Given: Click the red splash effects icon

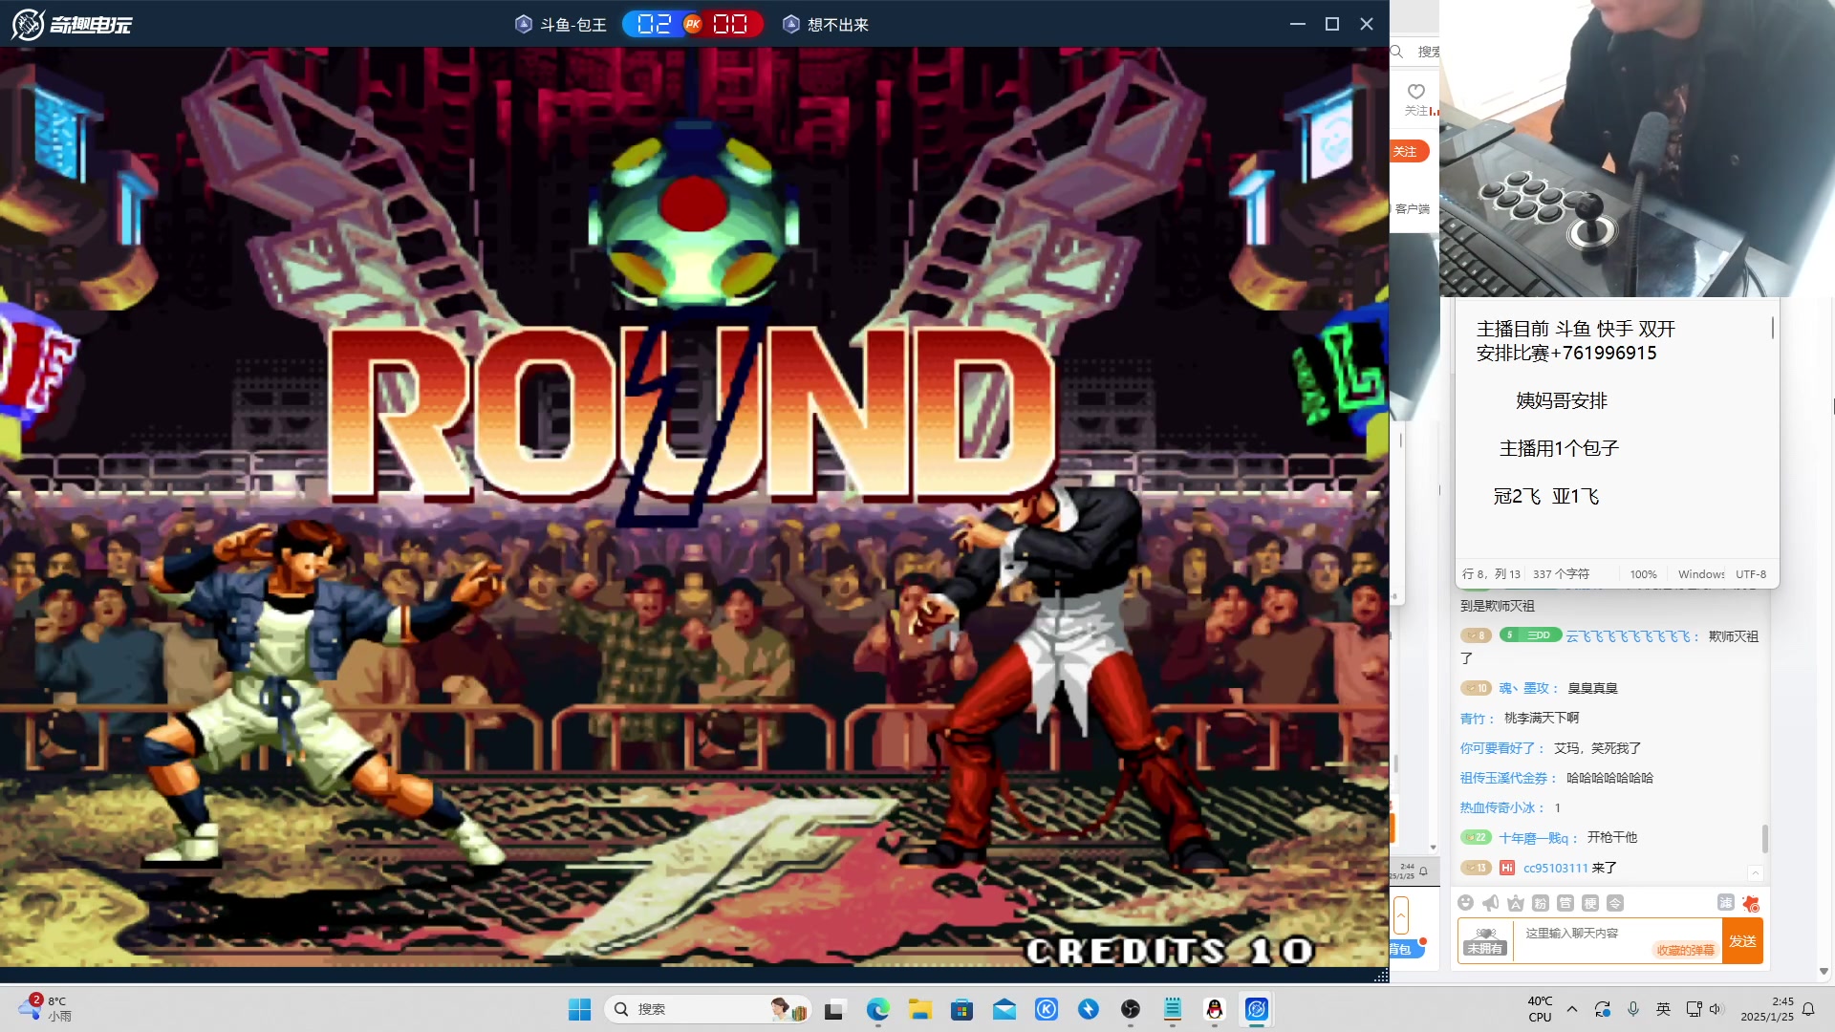Looking at the screenshot, I should (x=1751, y=903).
